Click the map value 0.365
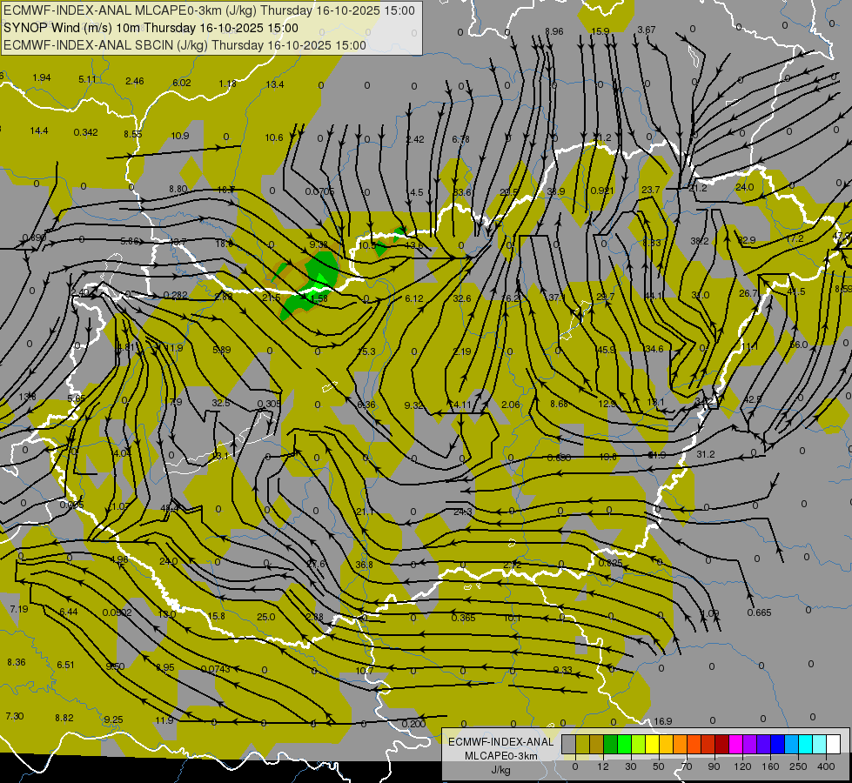 tap(464, 618)
